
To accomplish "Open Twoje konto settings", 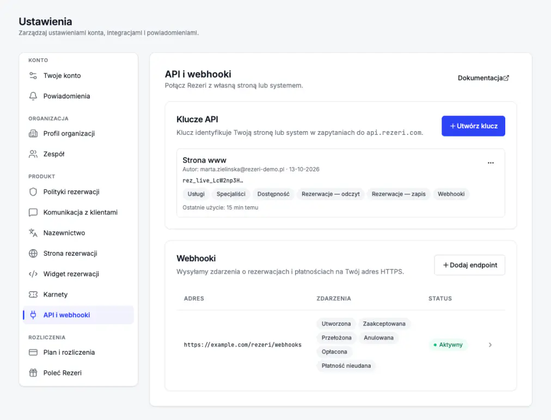I will click(78, 76).
